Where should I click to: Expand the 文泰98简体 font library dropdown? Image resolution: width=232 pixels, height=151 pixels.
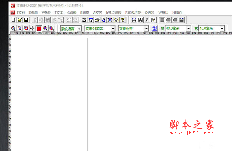pos(113,29)
